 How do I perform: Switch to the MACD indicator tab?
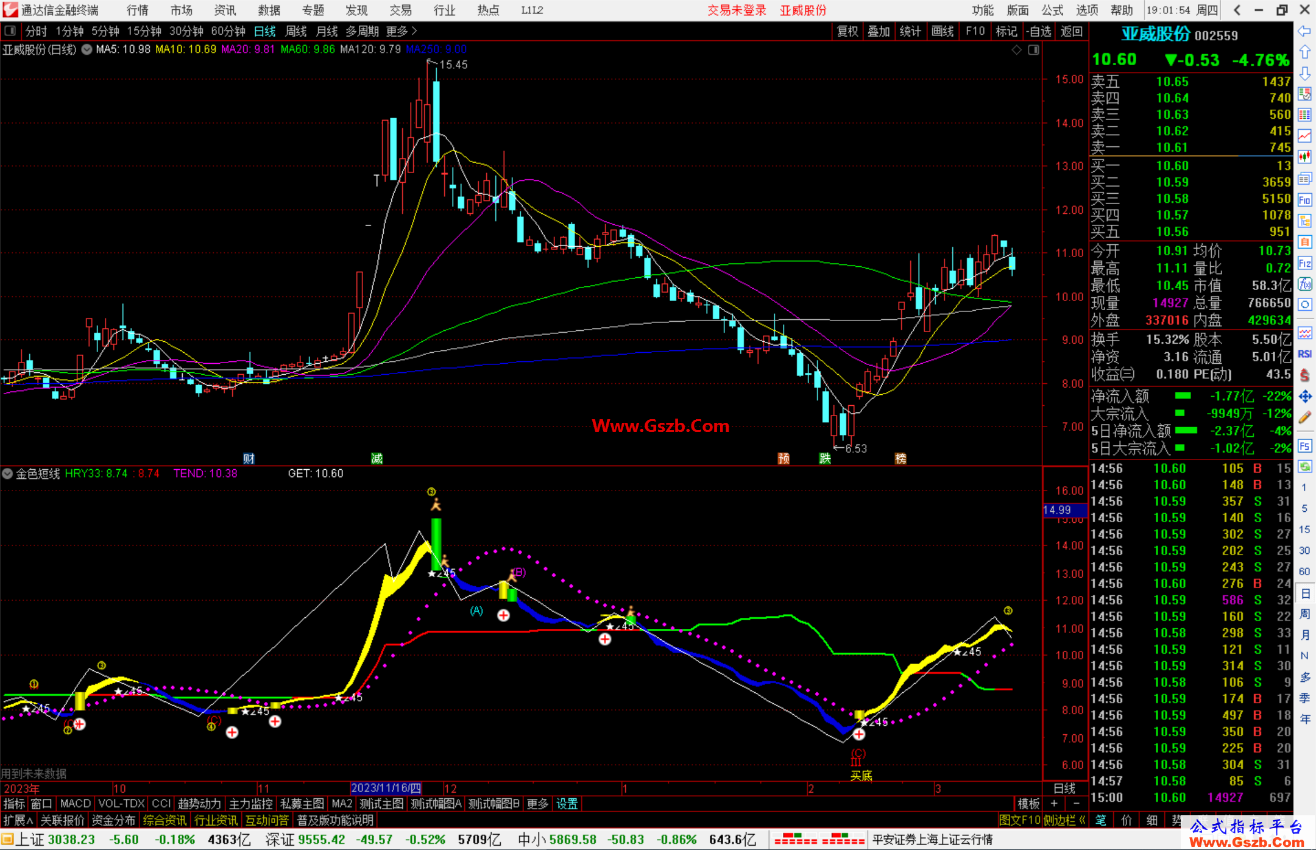(76, 804)
